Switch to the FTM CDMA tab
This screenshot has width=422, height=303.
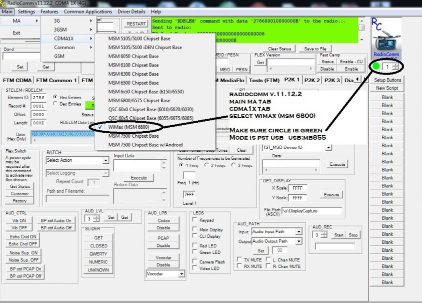(x=17, y=80)
